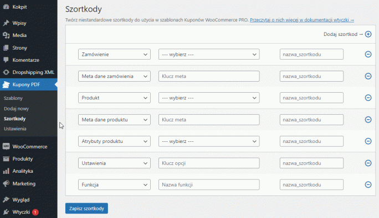379x218 pixels.
Task: Focus nazwa_szortkodu field in Produkt row
Action: [311, 98]
